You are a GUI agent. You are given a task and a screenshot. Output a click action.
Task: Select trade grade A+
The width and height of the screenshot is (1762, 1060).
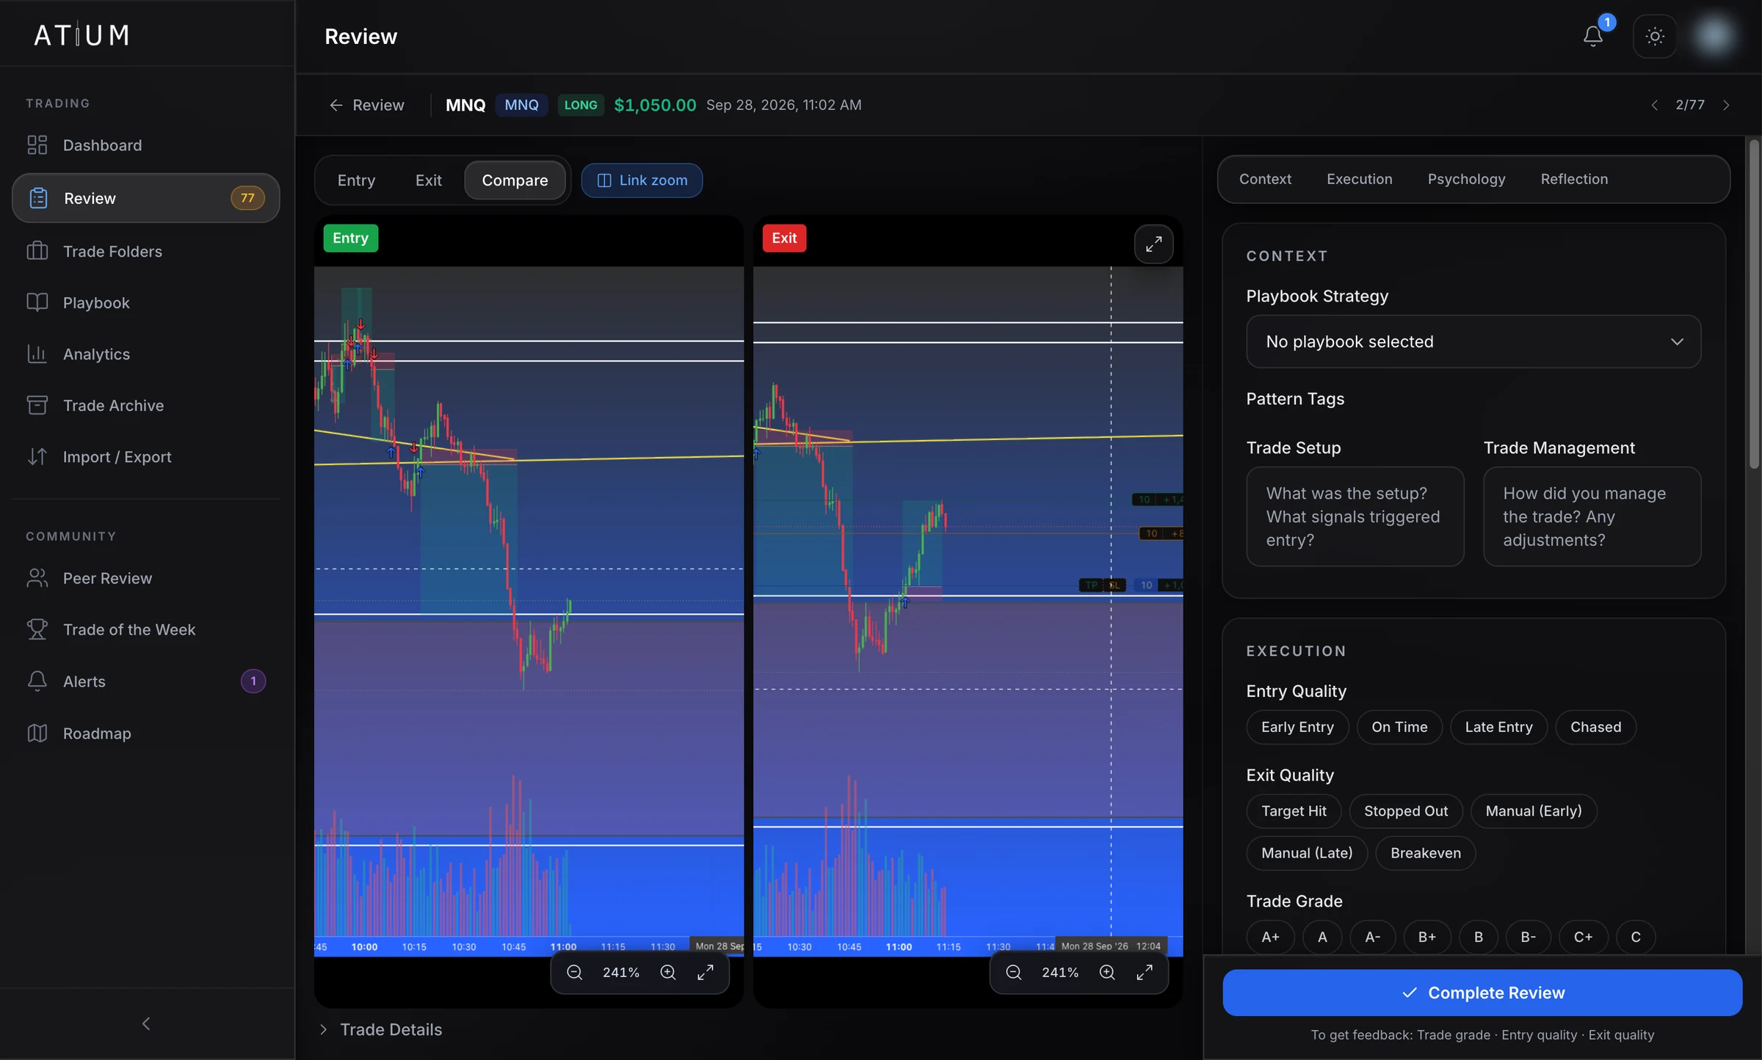[x=1270, y=937]
